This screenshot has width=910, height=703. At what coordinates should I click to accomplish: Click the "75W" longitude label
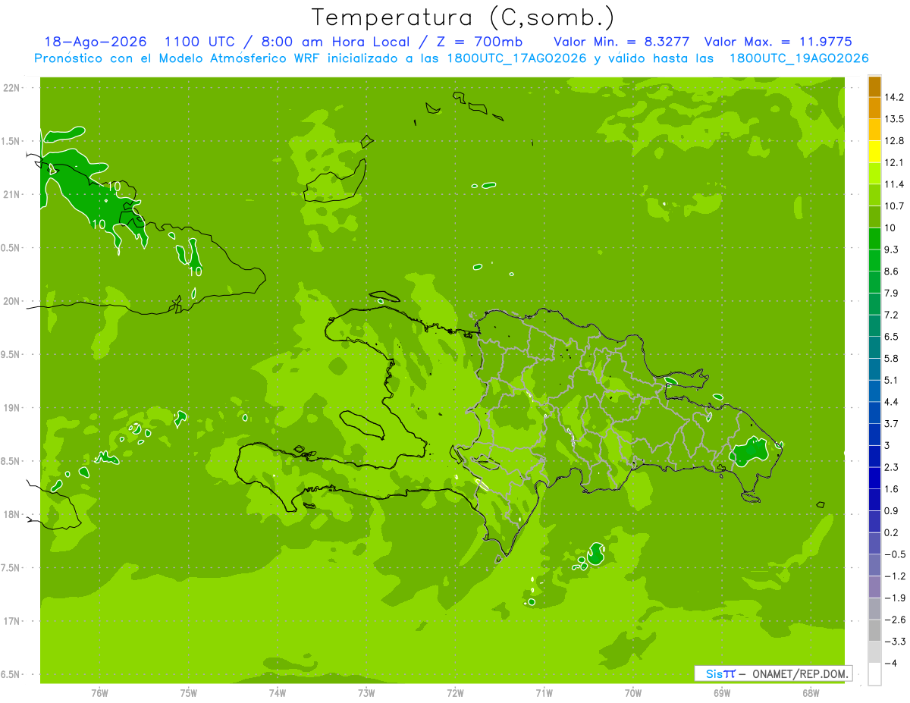point(189,692)
